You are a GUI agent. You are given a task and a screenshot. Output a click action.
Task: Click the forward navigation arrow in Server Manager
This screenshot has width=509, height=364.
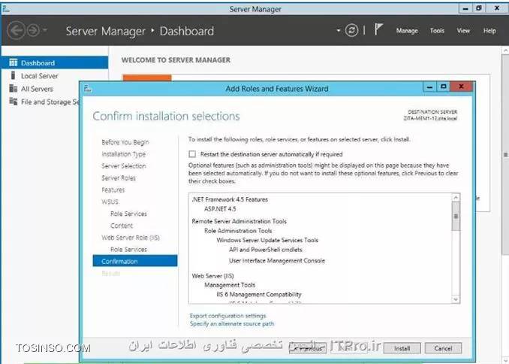[x=33, y=31]
